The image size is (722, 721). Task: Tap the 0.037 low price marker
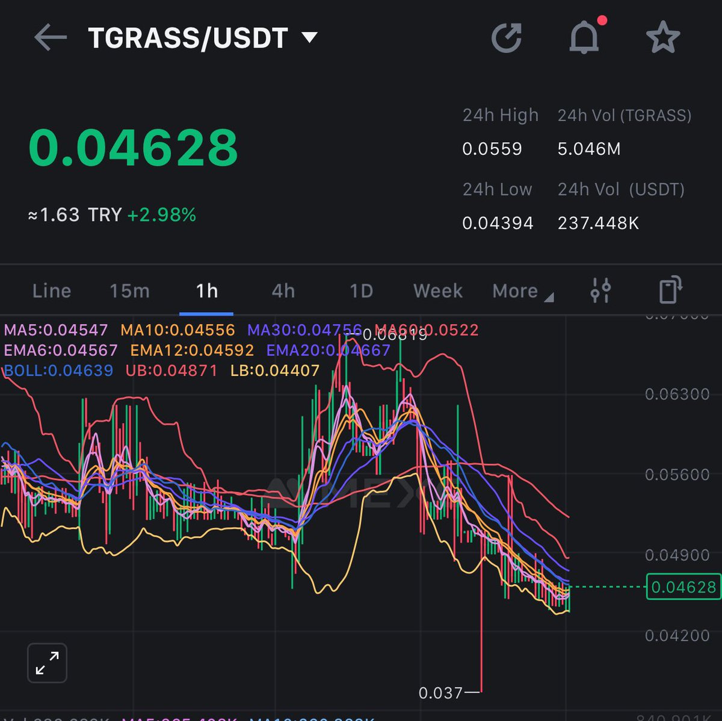[440, 693]
